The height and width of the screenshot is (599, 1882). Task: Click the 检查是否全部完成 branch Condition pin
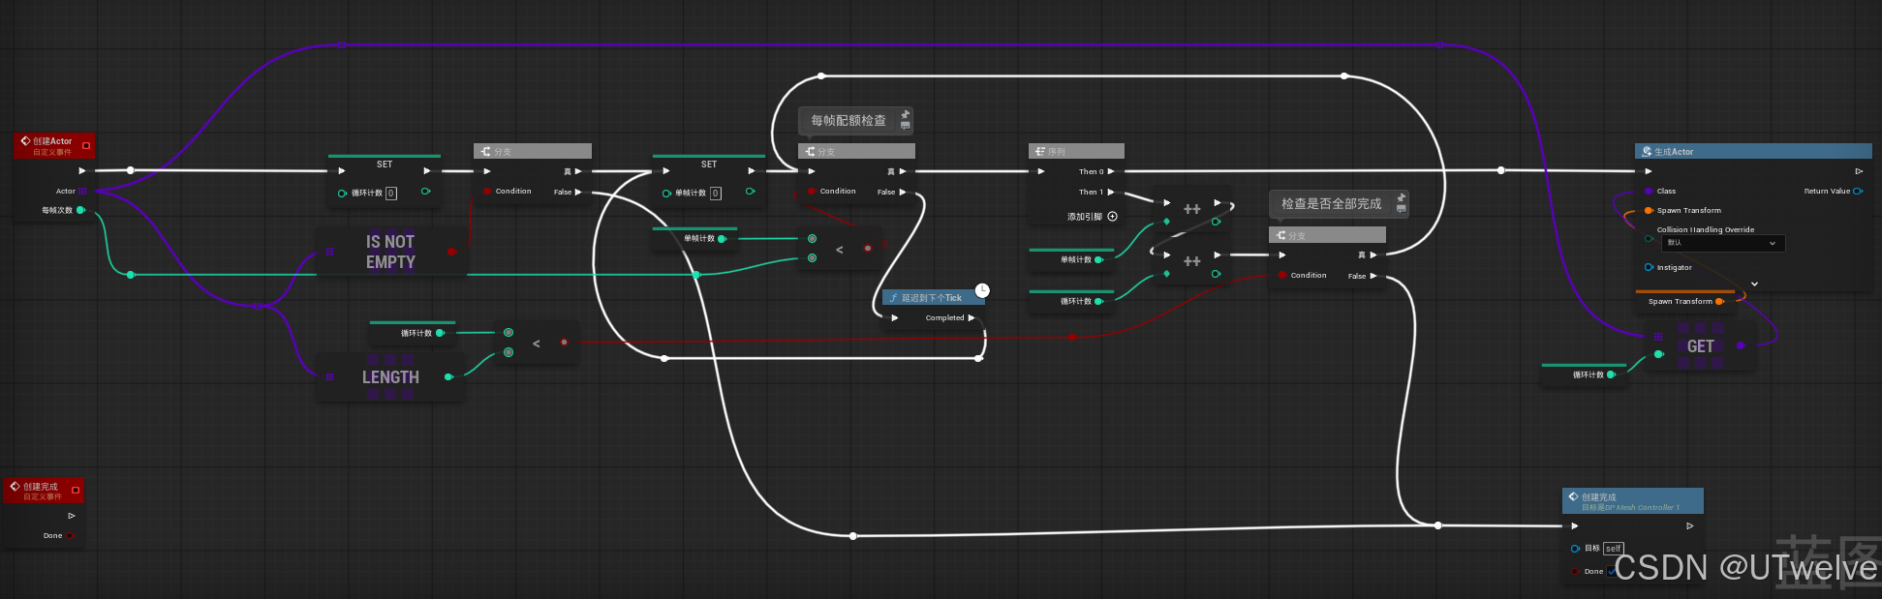coord(1282,276)
